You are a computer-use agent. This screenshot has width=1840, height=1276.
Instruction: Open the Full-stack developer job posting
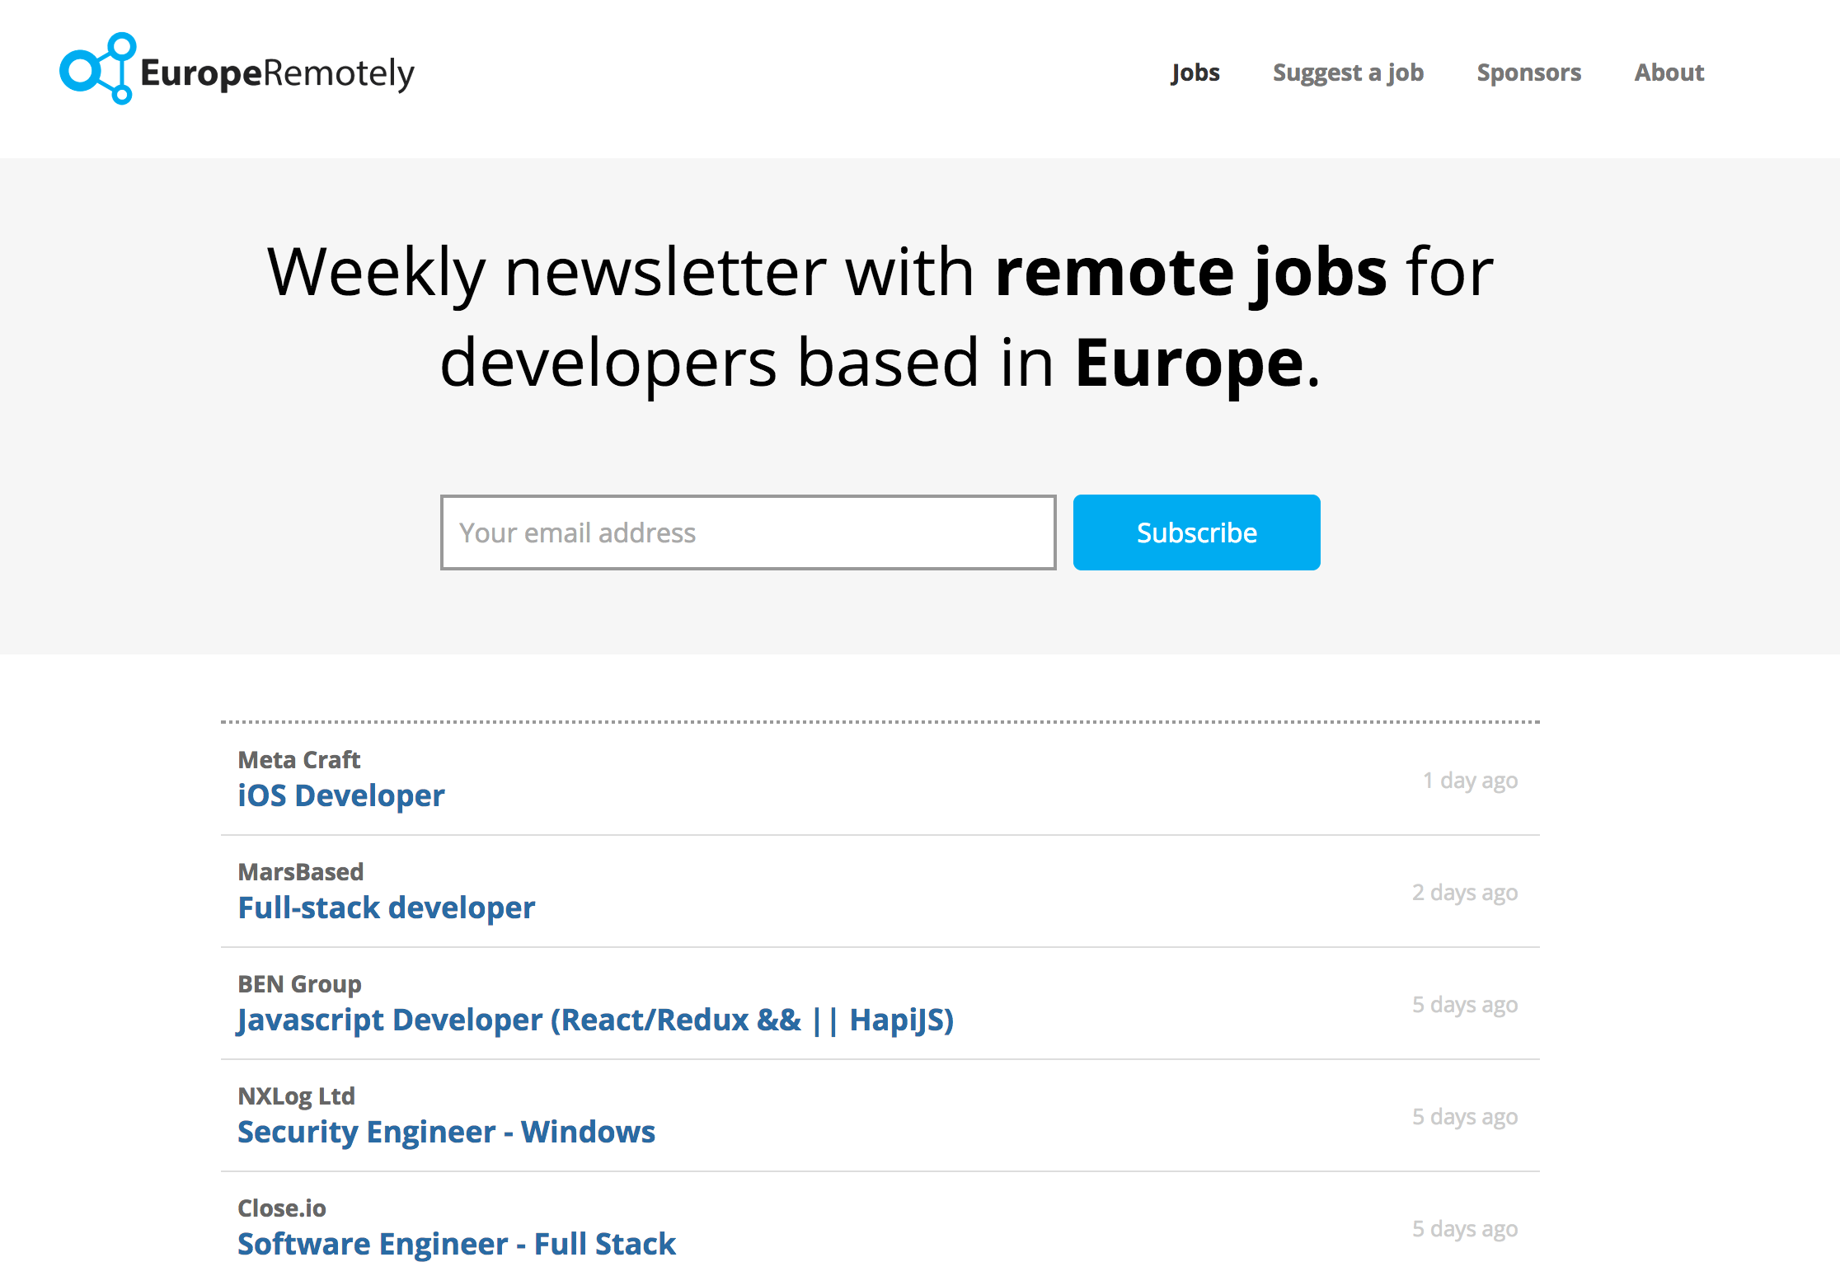click(x=386, y=908)
